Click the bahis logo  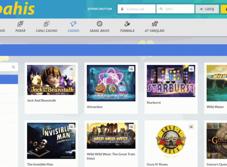[x=17, y=8]
